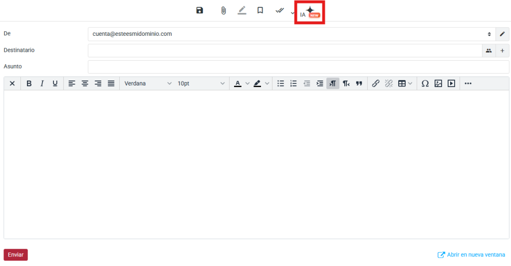Insert media using the play box icon
This screenshot has width=511, height=266.
point(451,84)
